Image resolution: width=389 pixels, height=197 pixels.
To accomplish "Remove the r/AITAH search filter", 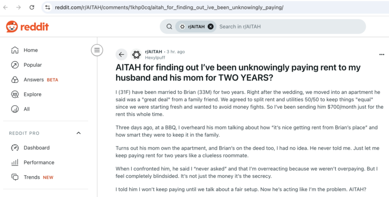I will click(211, 27).
